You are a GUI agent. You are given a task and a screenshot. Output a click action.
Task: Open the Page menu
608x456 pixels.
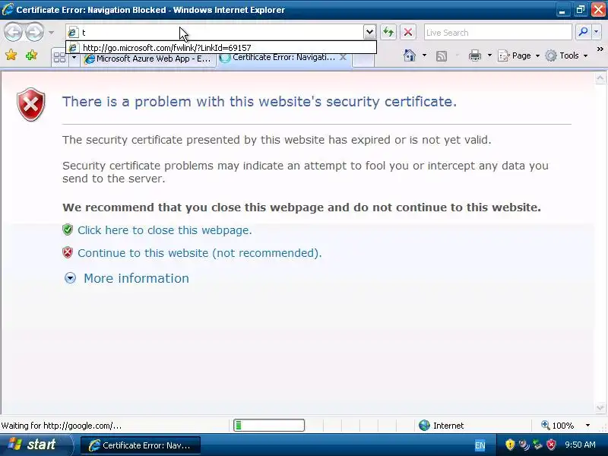tap(519, 55)
